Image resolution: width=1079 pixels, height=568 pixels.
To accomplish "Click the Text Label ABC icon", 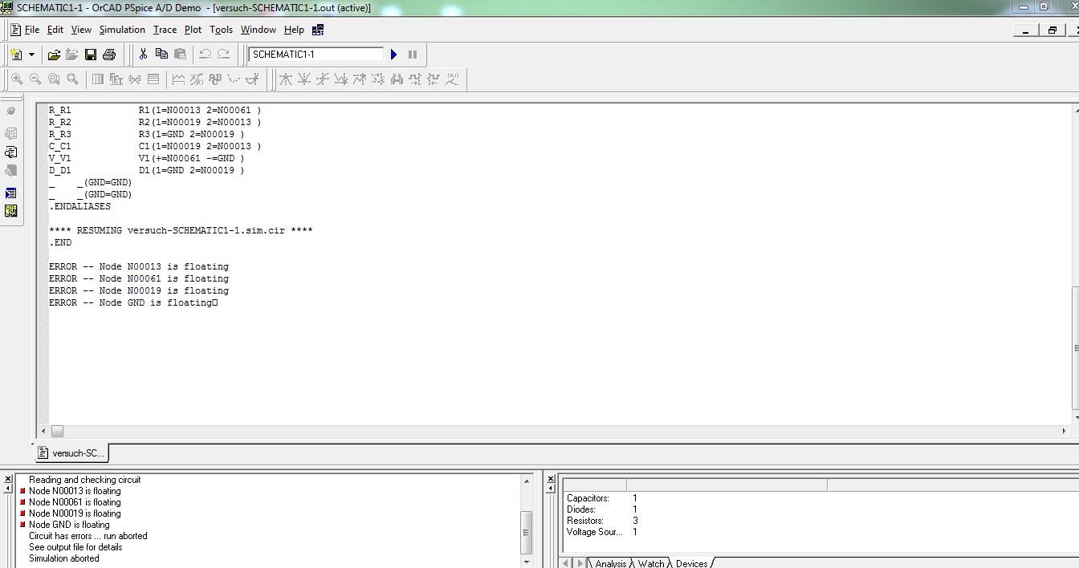I will [x=215, y=79].
